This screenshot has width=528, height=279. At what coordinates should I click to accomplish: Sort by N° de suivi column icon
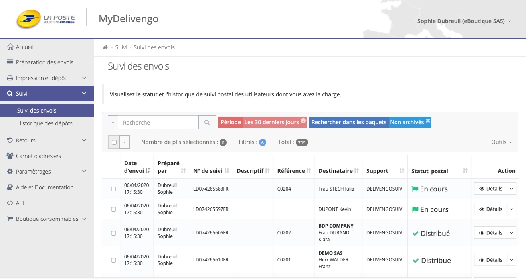pyautogui.click(x=227, y=171)
